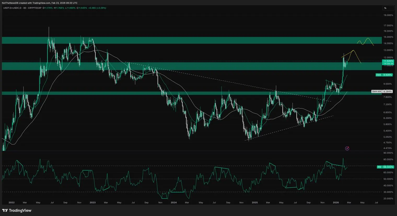Click the RSI 50.000% axis label
This screenshot has height=216, width=397.
pyautogui.click(x=388, y=179)
